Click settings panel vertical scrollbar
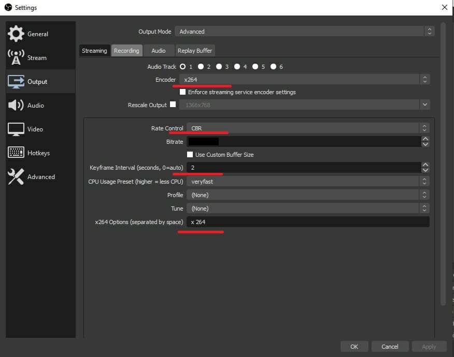 click(443, 163)
